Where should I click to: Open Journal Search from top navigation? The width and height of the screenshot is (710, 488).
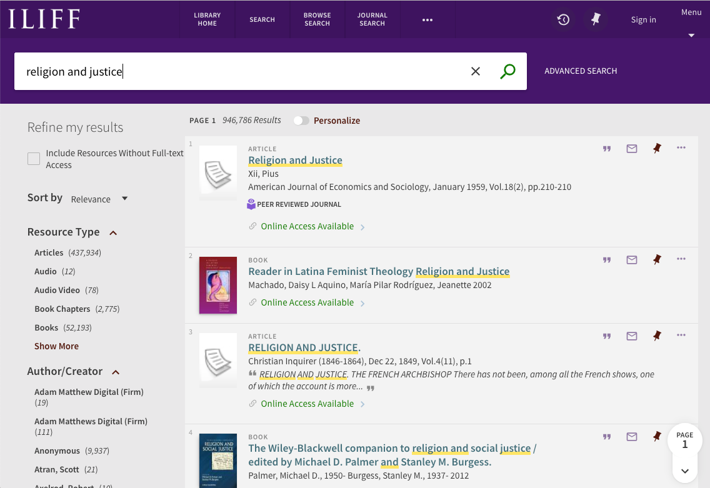click(372, 19)
